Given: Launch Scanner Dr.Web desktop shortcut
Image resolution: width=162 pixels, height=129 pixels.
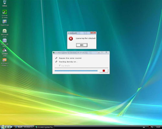Looking at the screenshot, I should pos(5,14).
